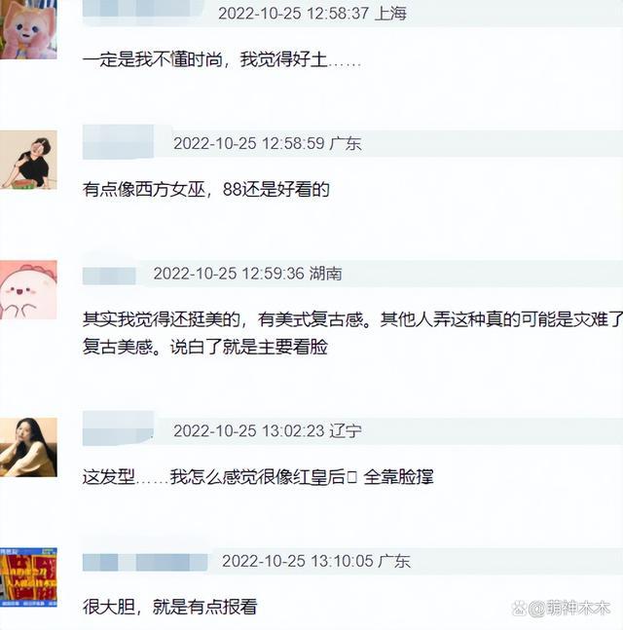This screenshot has width=623, height=630.
Task: Click blurred username of the 湖南 commenter
Action: click(x=109, y=276)
